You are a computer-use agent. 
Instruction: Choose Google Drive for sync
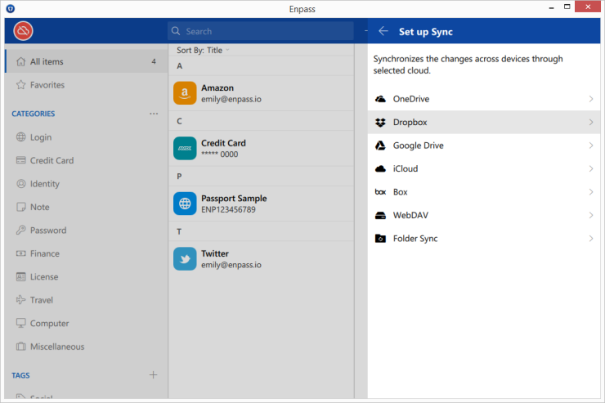484,146
